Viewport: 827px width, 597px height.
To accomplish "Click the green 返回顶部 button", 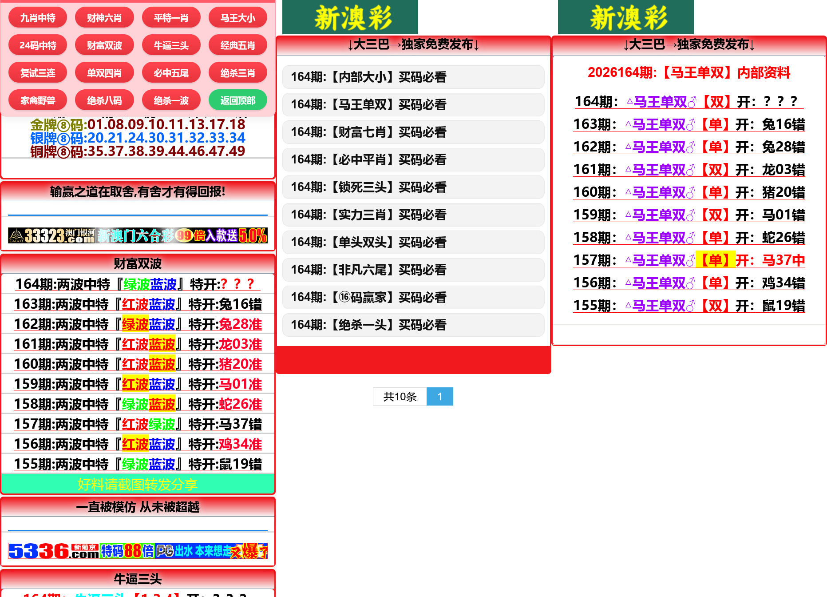I will (238, 100).
